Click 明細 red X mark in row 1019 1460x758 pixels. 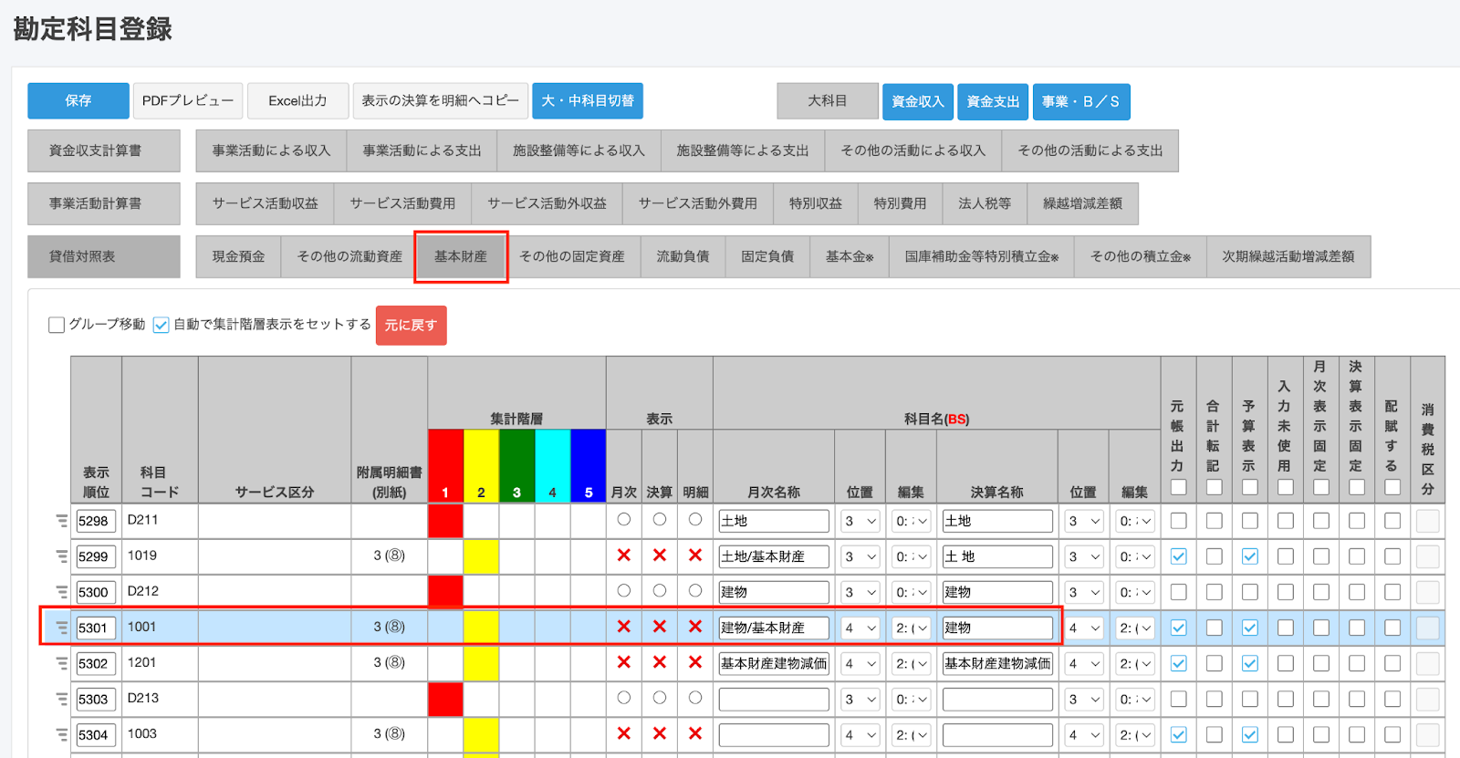point(695,556)
